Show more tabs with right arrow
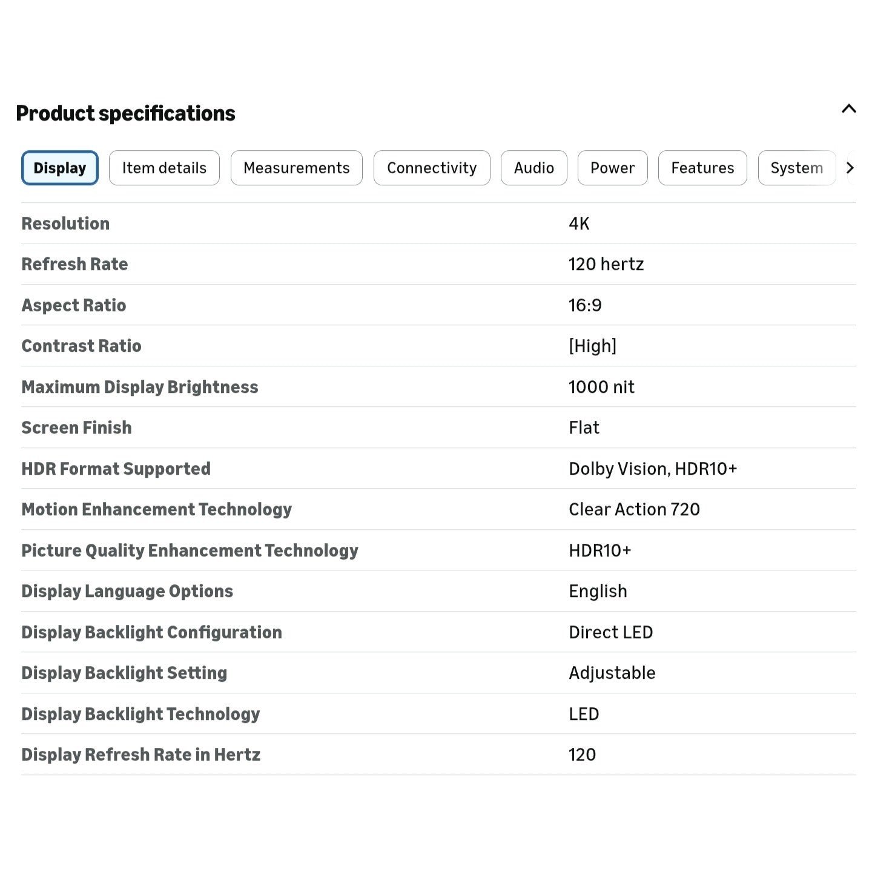The width and height of the screenshot is (872, 872). (x=850, y=168)
